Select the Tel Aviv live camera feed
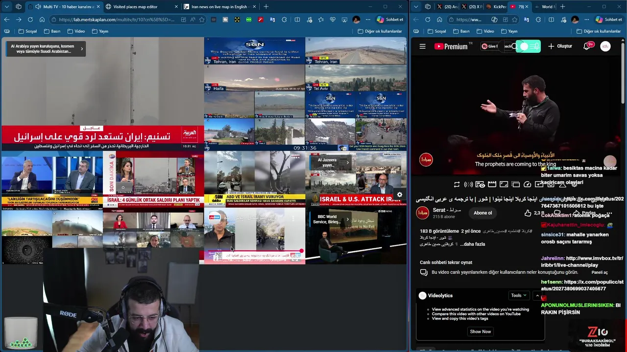Screen dimensions: 627x352 point(356,78)
